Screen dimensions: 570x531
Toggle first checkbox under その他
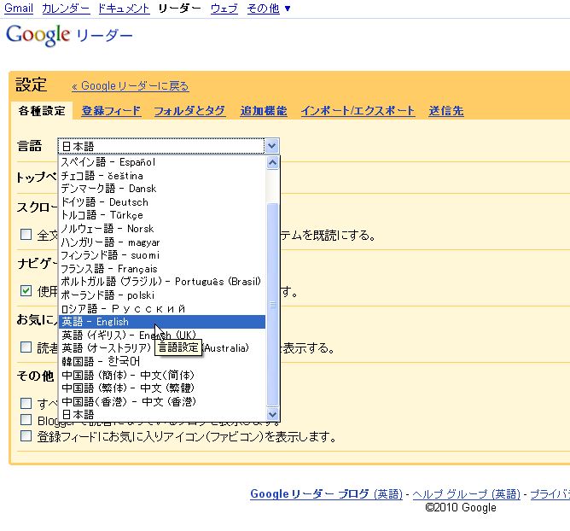[x=26, y=403]
